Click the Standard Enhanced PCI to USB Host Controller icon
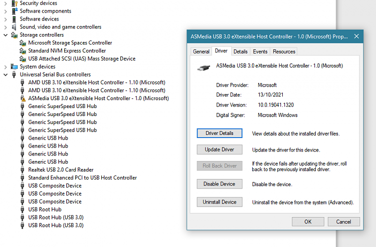The image size is (376, 247). 22,177
